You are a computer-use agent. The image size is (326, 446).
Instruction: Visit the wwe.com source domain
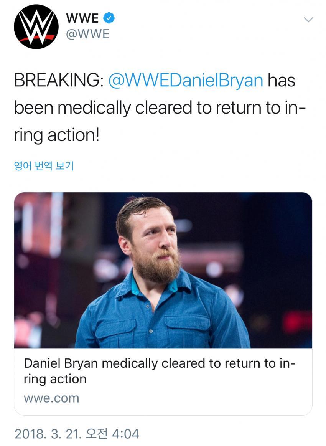coord(51,398)
